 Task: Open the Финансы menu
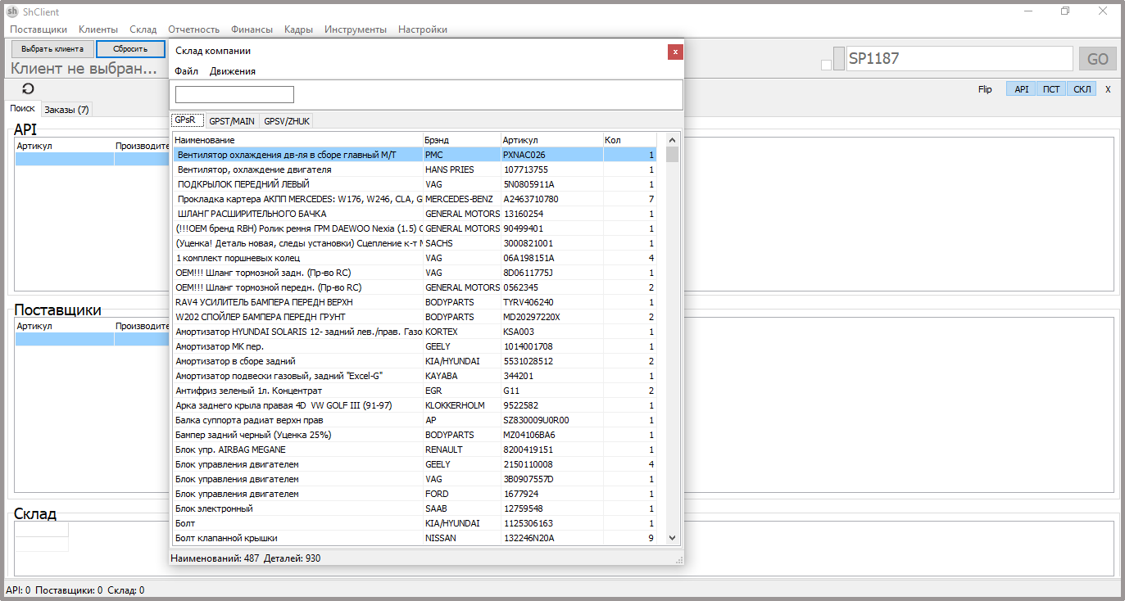point(252,29)
